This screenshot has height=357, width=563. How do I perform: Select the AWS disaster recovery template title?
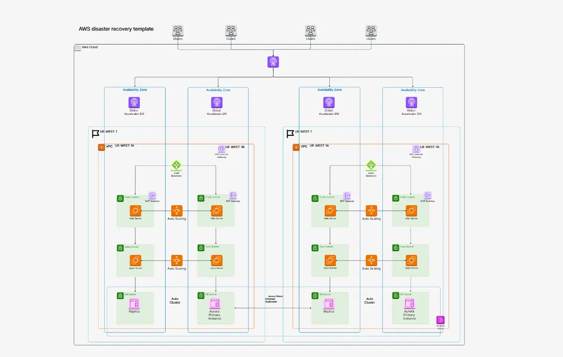point(116,29)
